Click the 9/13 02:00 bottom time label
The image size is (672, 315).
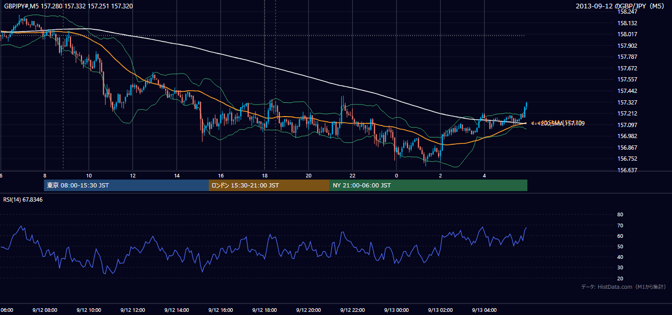(440, 310)
